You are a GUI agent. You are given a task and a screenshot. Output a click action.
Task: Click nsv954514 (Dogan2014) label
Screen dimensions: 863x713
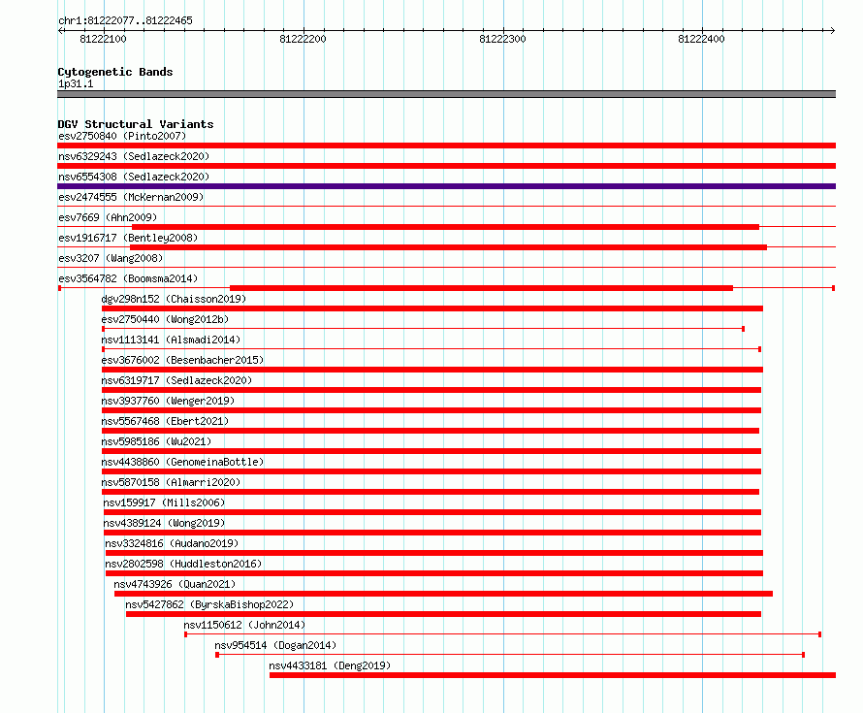tap(275, 645)
